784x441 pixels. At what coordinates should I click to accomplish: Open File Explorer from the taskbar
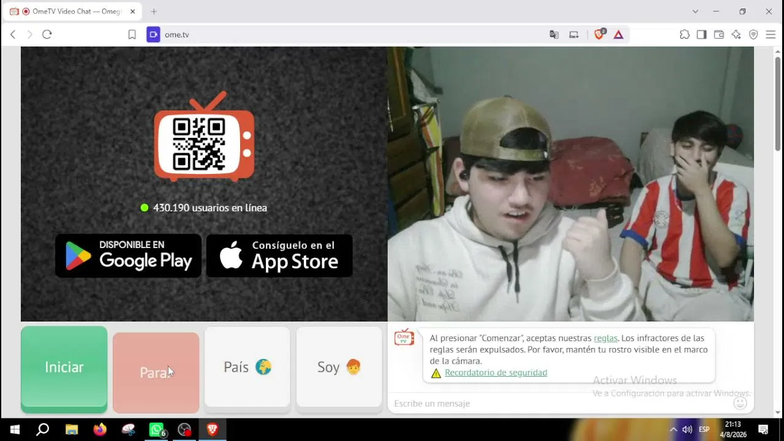(x=72, y=429)
